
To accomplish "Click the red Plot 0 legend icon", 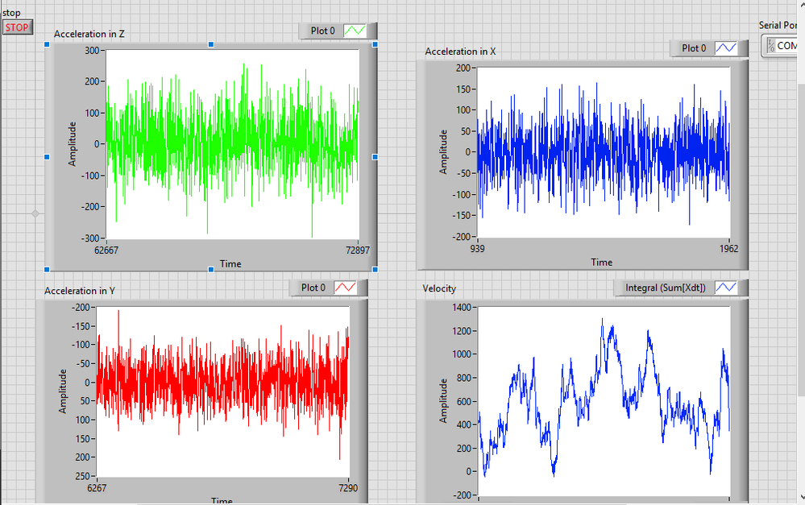I will tap(345, 288).
